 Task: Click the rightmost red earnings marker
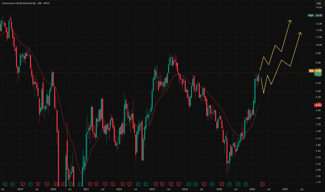coord(262,184)
